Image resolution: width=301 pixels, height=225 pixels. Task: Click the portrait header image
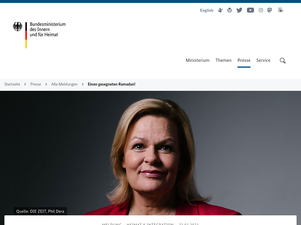[150, 153]
